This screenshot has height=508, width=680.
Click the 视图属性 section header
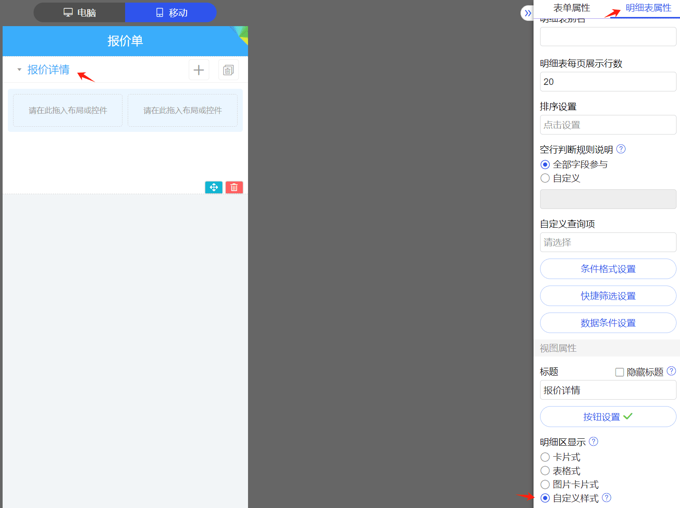tap(607, 348)
